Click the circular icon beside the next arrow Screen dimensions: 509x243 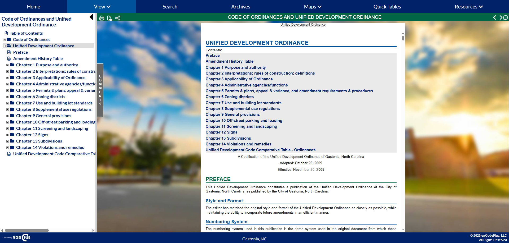pos(506,17)
